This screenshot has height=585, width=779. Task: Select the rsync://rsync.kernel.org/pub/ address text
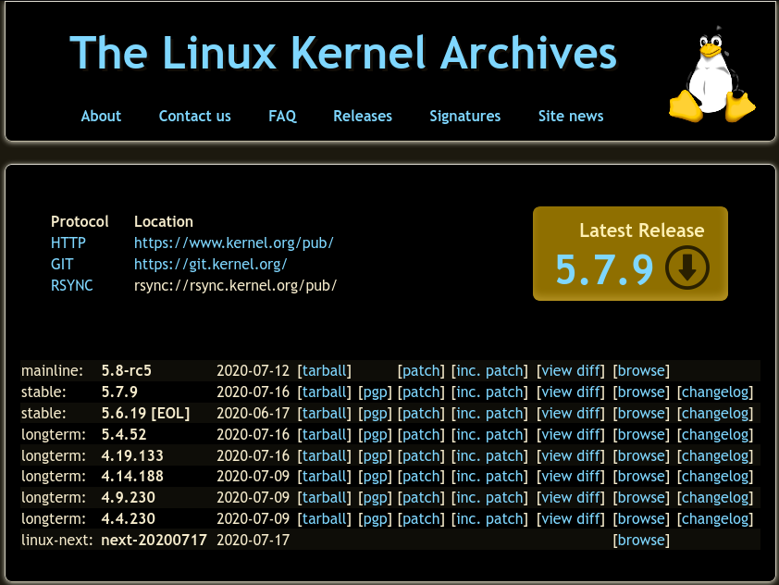[x=236, y=285]
